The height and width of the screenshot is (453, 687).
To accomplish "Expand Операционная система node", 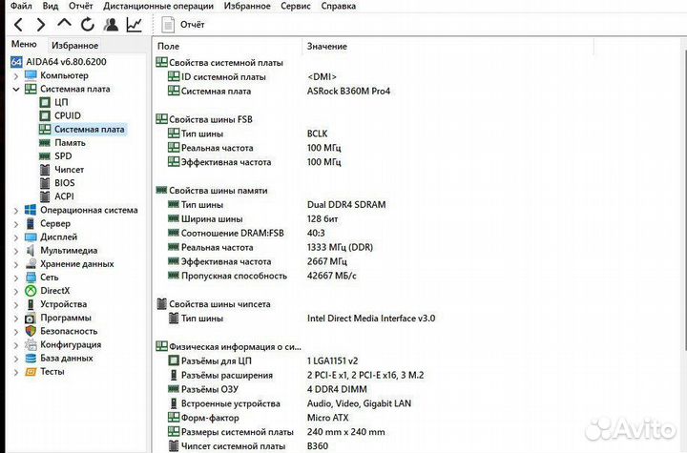I will (16, 211).
